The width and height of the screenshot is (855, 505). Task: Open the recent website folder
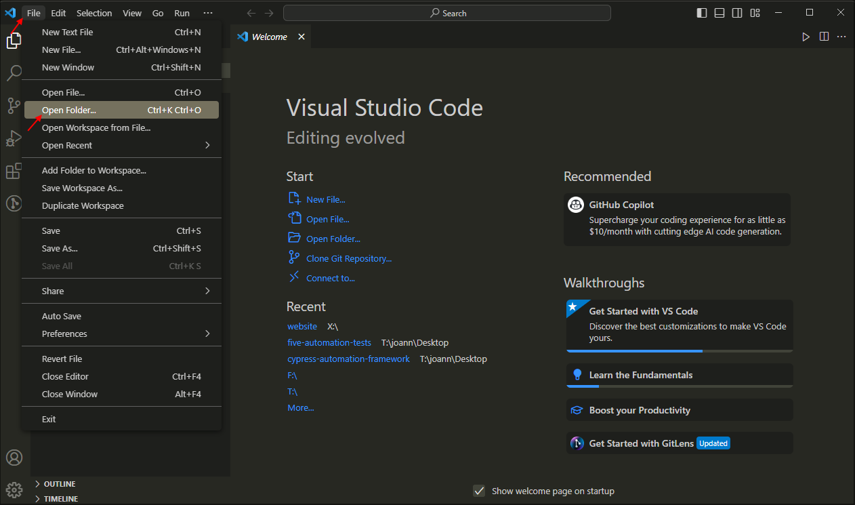pyautogui.click(x=302, y=326)
